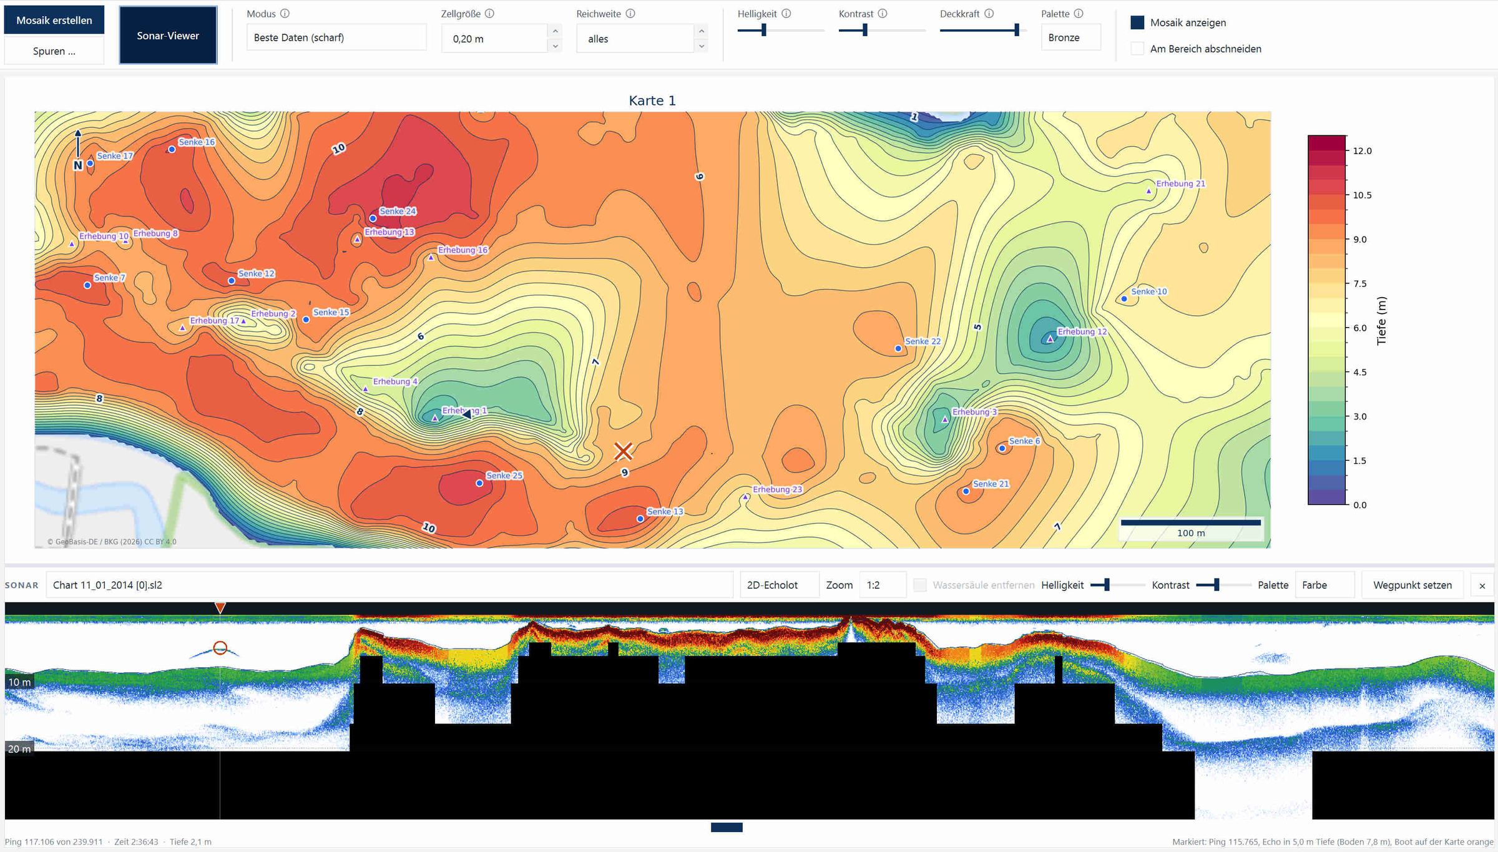Click the red circle echo marker in sonar view
The image size is (1498, 852).
coord(220,648)
